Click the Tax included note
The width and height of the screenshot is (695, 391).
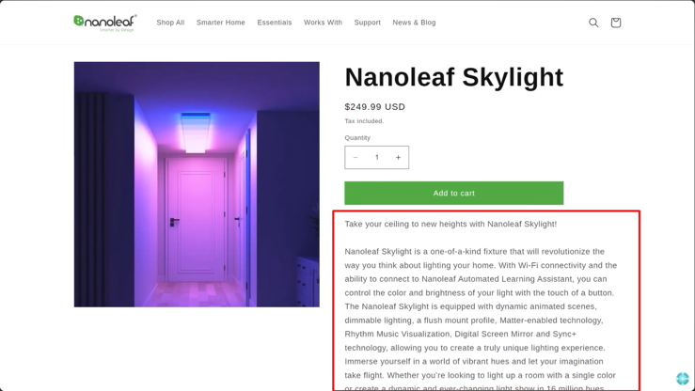364,121
